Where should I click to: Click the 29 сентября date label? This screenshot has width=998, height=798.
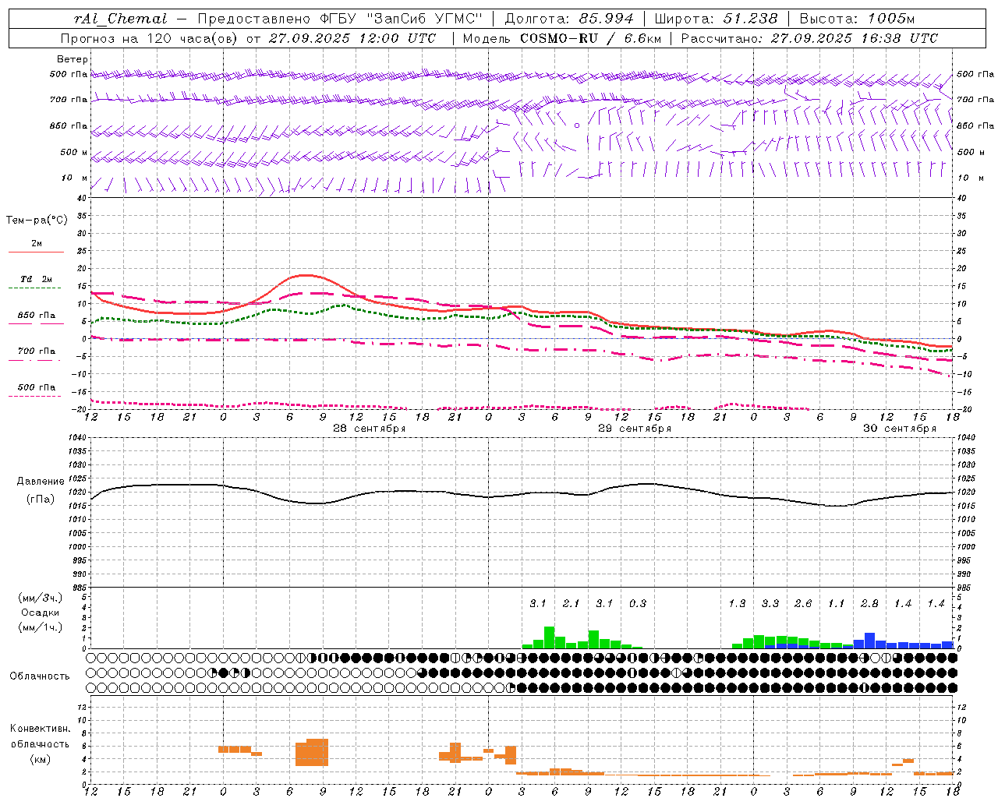(635, 429)
